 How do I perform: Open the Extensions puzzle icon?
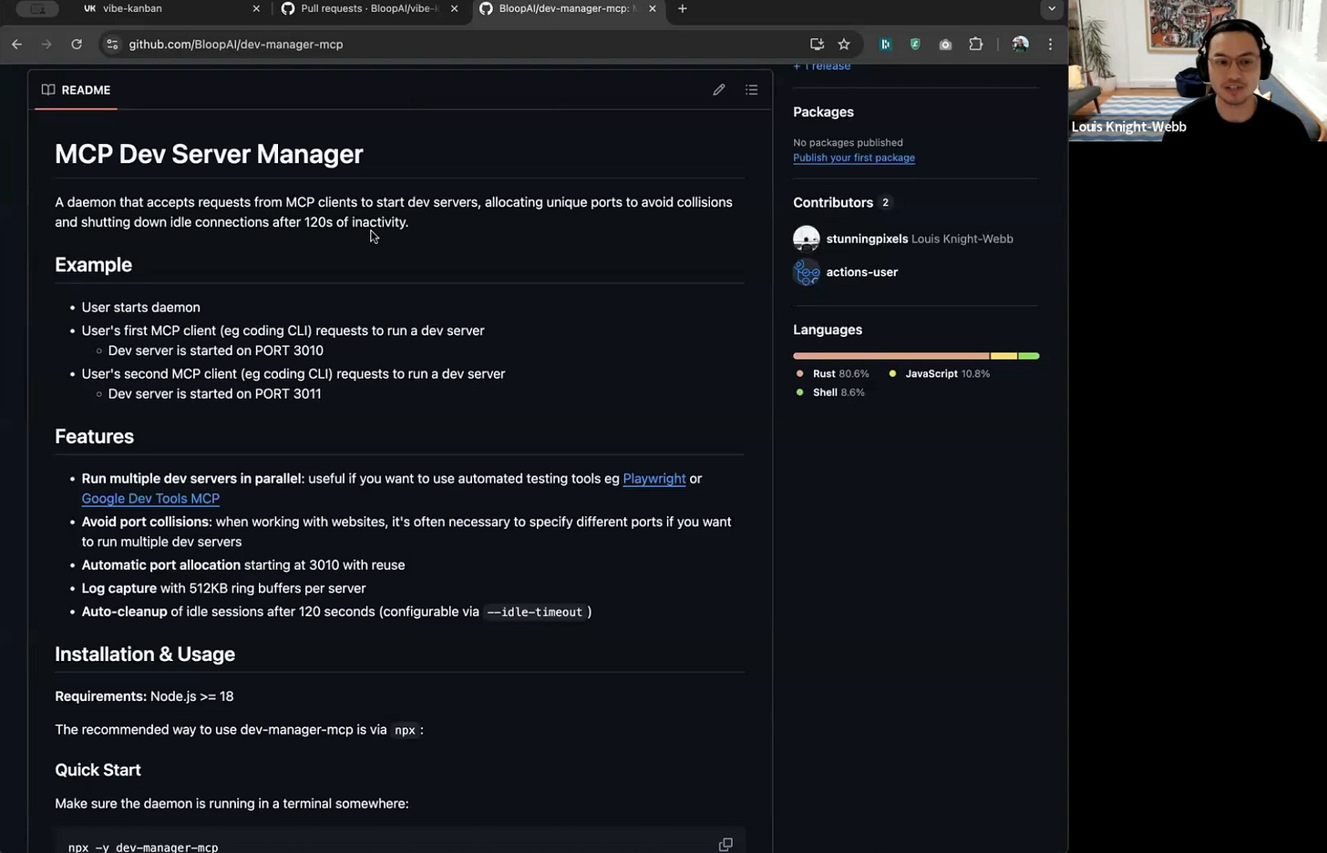976,44
